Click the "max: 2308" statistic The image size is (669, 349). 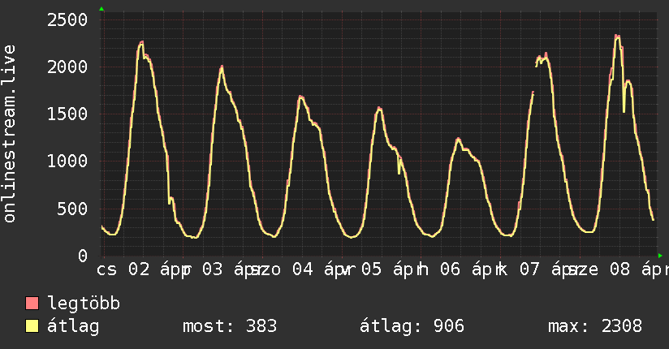point(595,327)
